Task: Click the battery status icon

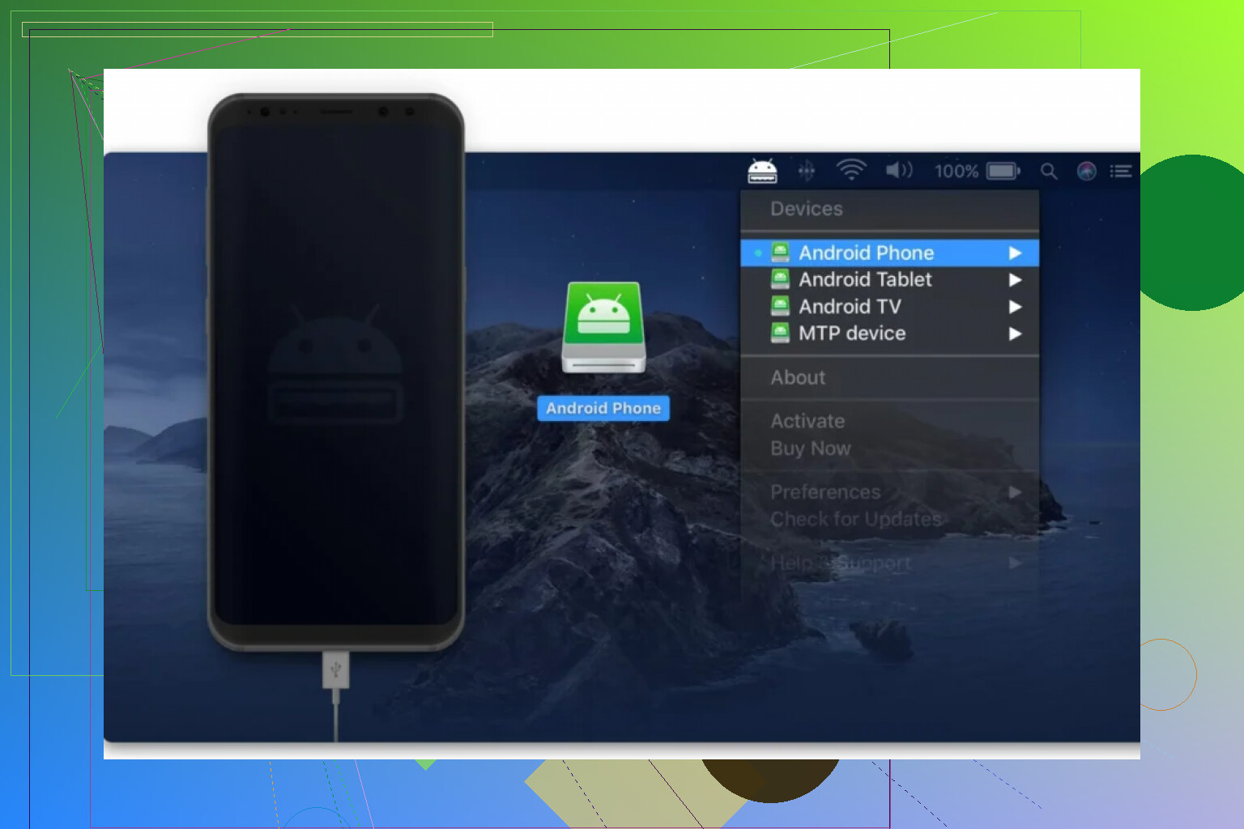Action: 1003,171
